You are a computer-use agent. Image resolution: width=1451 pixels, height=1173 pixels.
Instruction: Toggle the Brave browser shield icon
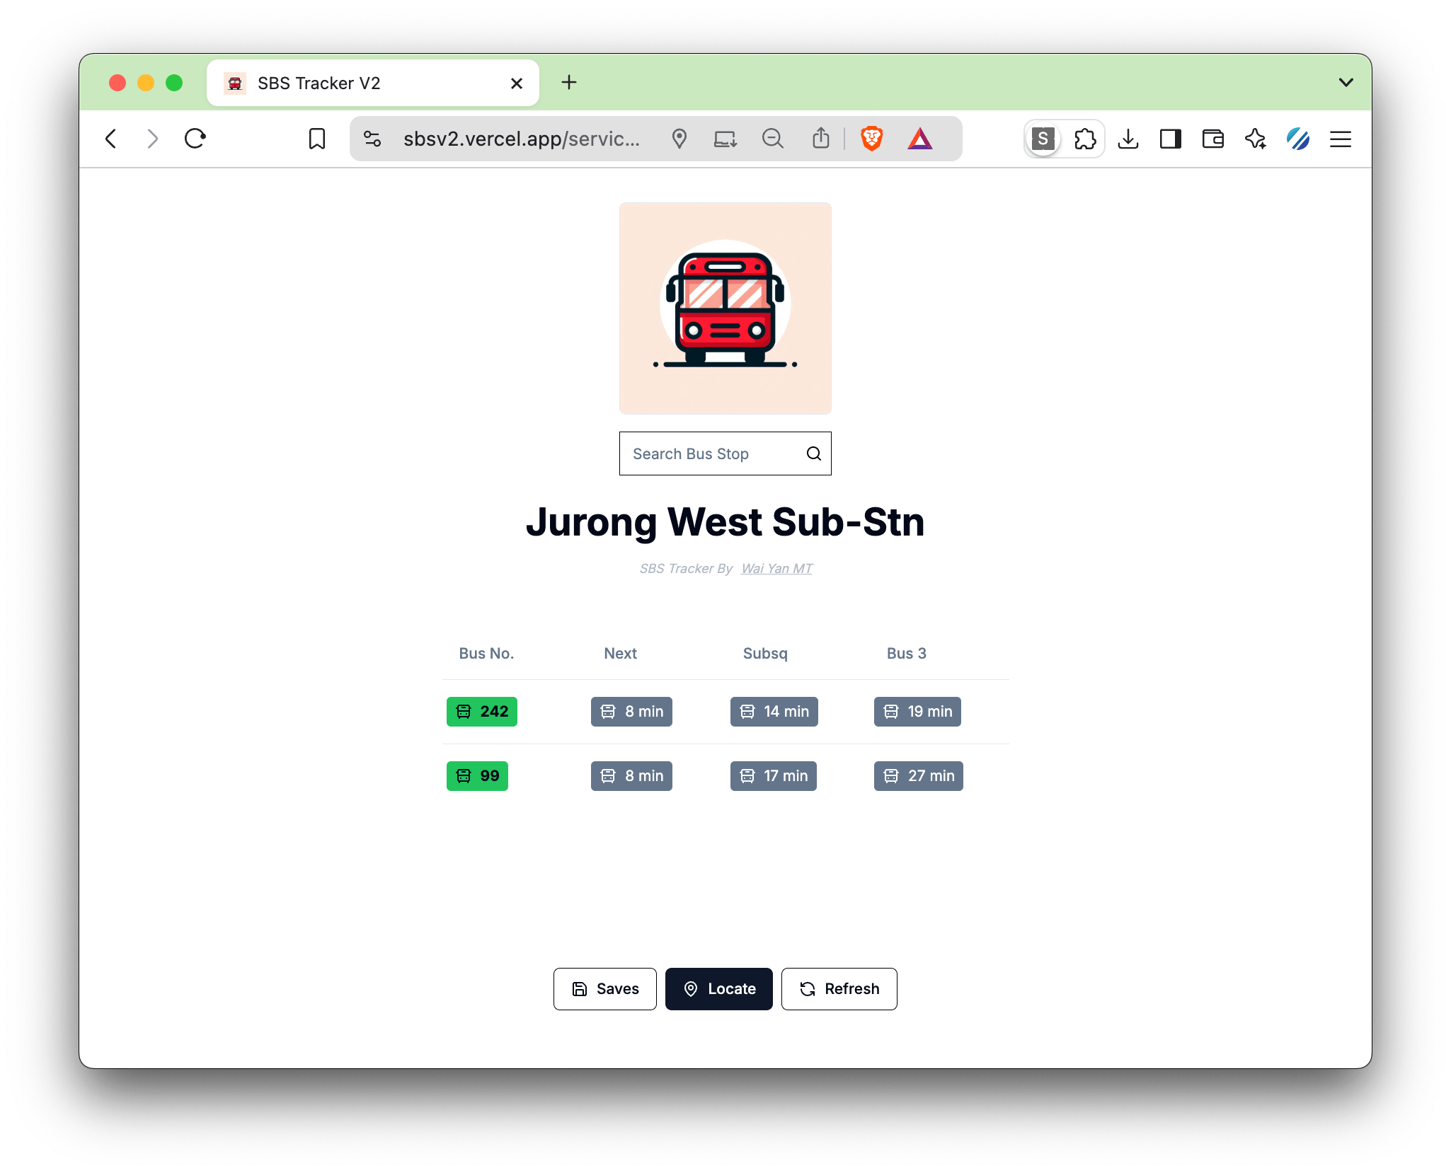click(873, 138)
